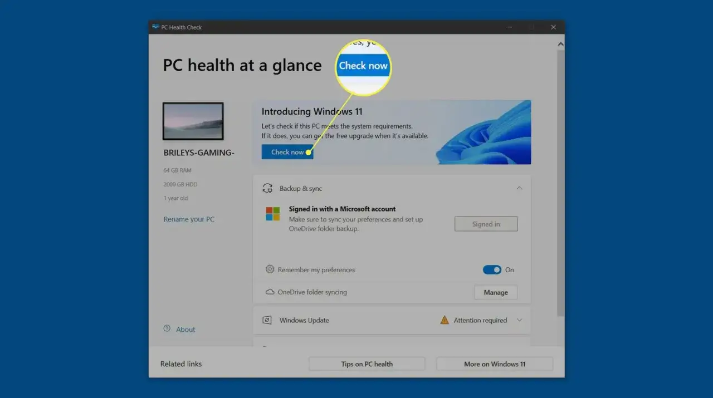Minimize the PC Health Check window
The height and width of the screenshot is (398, 713).
pyautogui.click(x=510, y=27)
